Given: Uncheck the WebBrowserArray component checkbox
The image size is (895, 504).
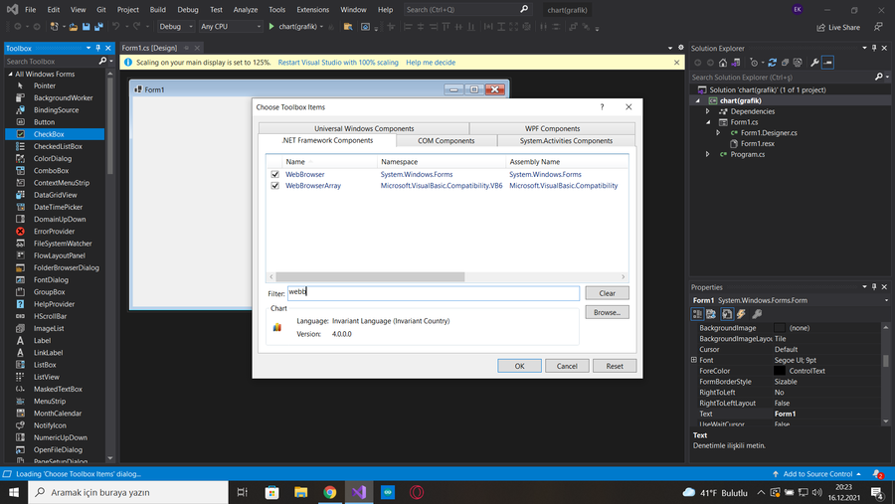Looking at the screenshot, I should [x=275, y=186].
